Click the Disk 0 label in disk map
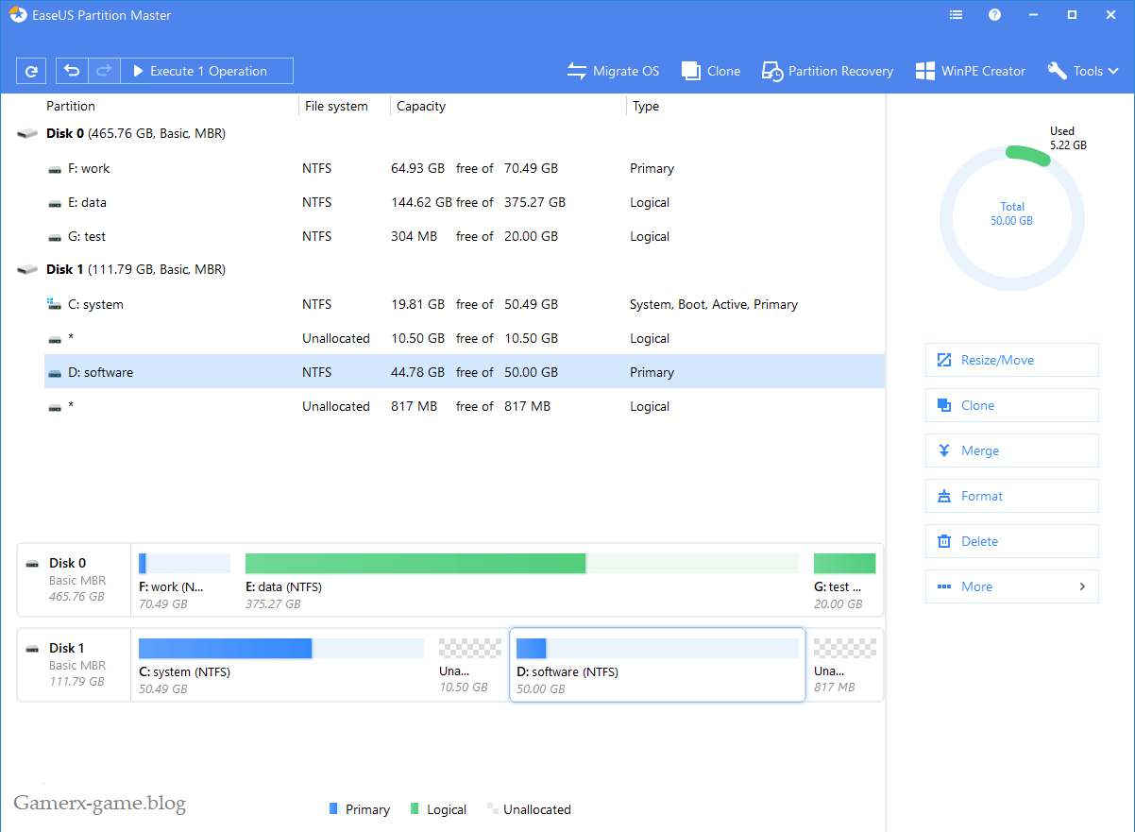 (x=67, y=563)
